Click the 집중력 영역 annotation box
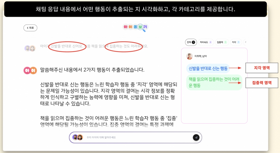This screenshot has height=153, width=280. click(262, 83)
